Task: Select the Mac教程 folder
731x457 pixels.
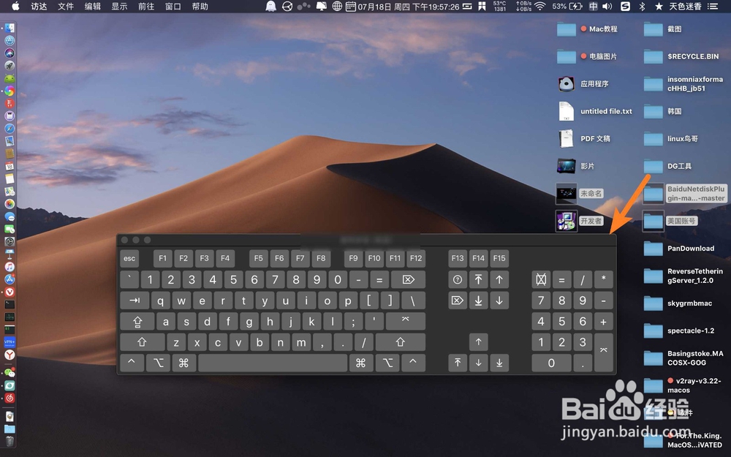Action: pos(588,29)
